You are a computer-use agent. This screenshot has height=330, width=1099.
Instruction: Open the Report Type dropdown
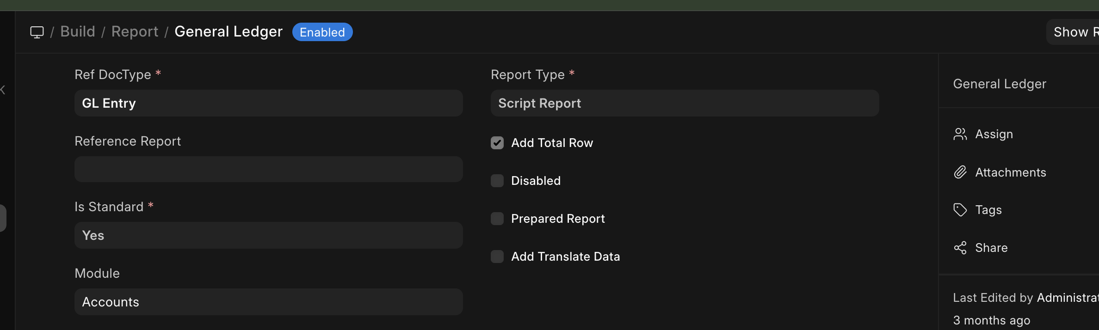685,103
